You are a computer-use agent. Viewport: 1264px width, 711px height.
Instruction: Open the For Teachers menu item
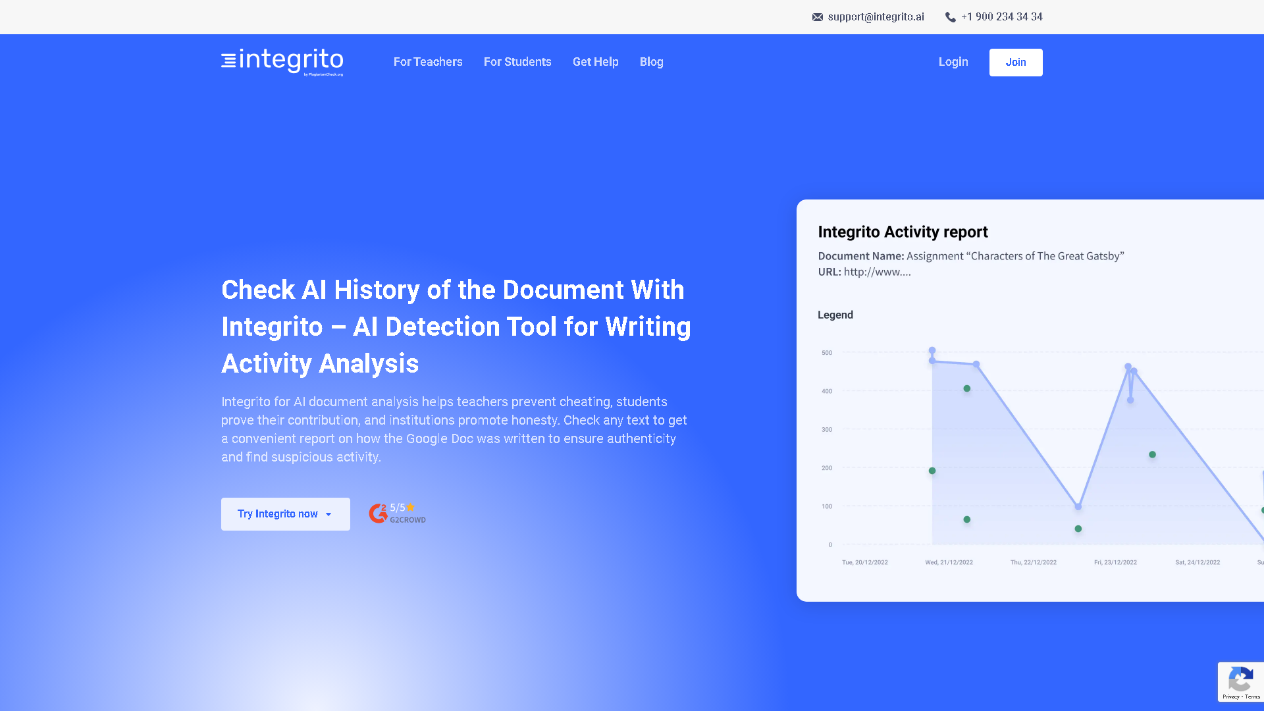point(428,62)
